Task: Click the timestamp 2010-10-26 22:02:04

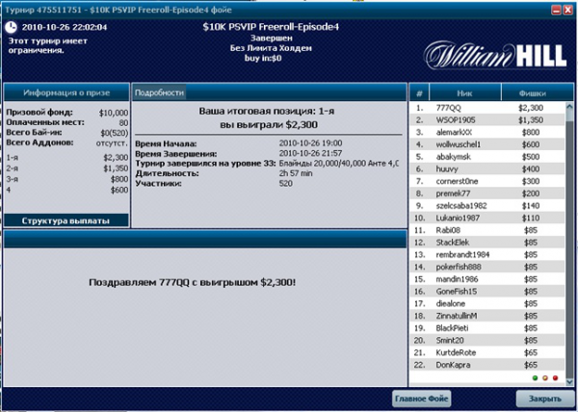Action: (x=65, y=27)
